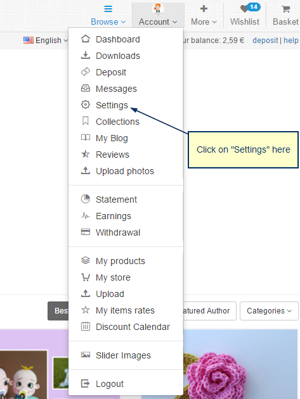Click the Collections bookmark icon
The image size is (300, 399).
86,121
